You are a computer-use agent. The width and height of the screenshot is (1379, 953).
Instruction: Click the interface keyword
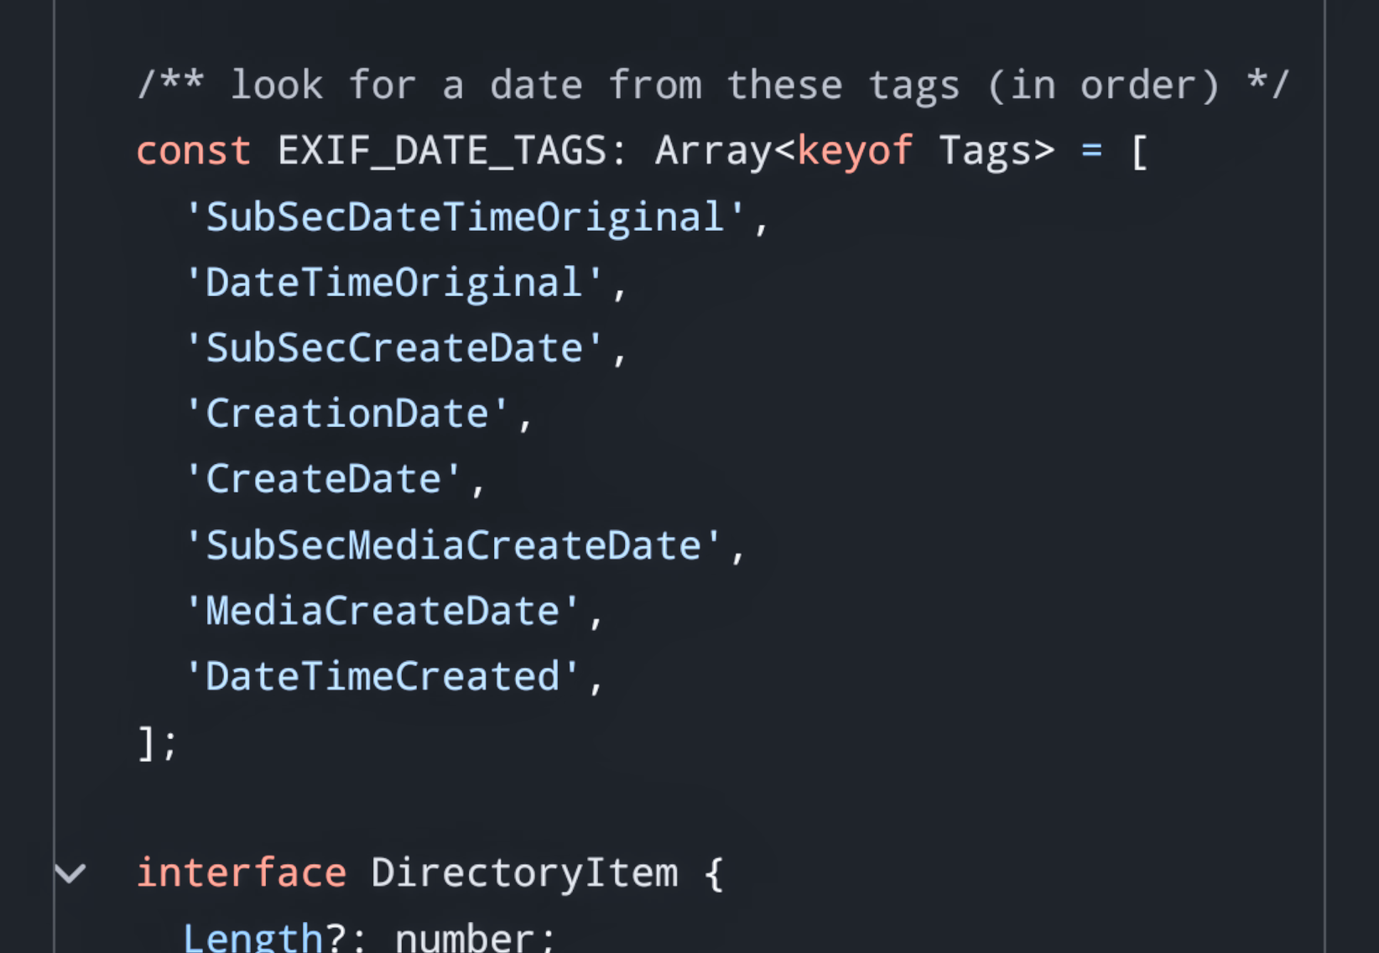tap(242, 873)
